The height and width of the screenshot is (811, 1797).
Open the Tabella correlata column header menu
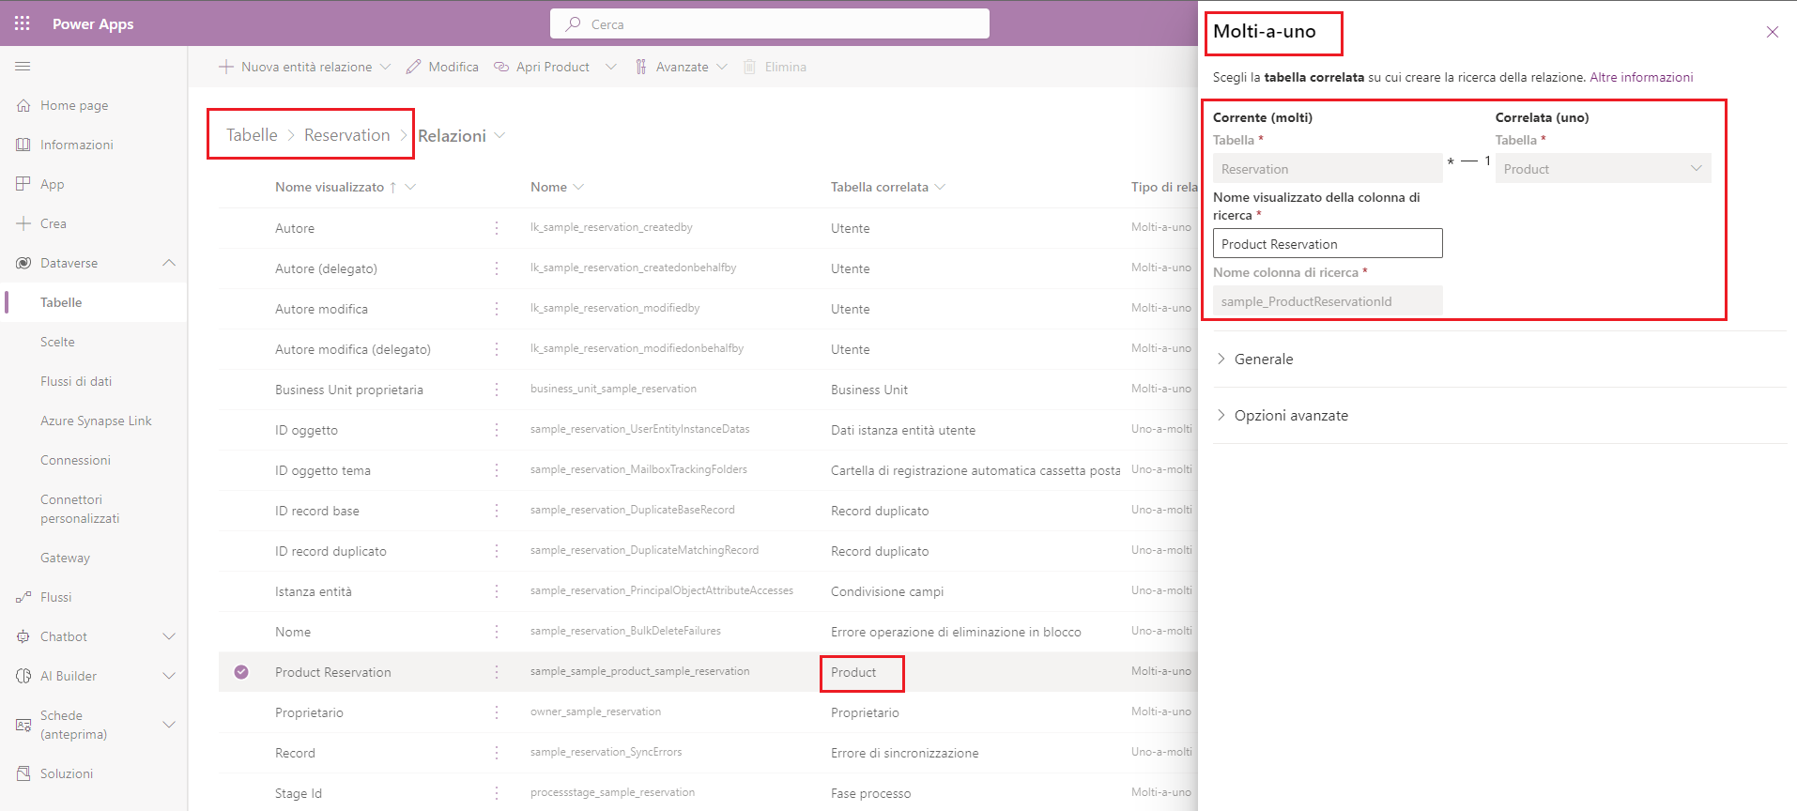[x=940, y=187]
